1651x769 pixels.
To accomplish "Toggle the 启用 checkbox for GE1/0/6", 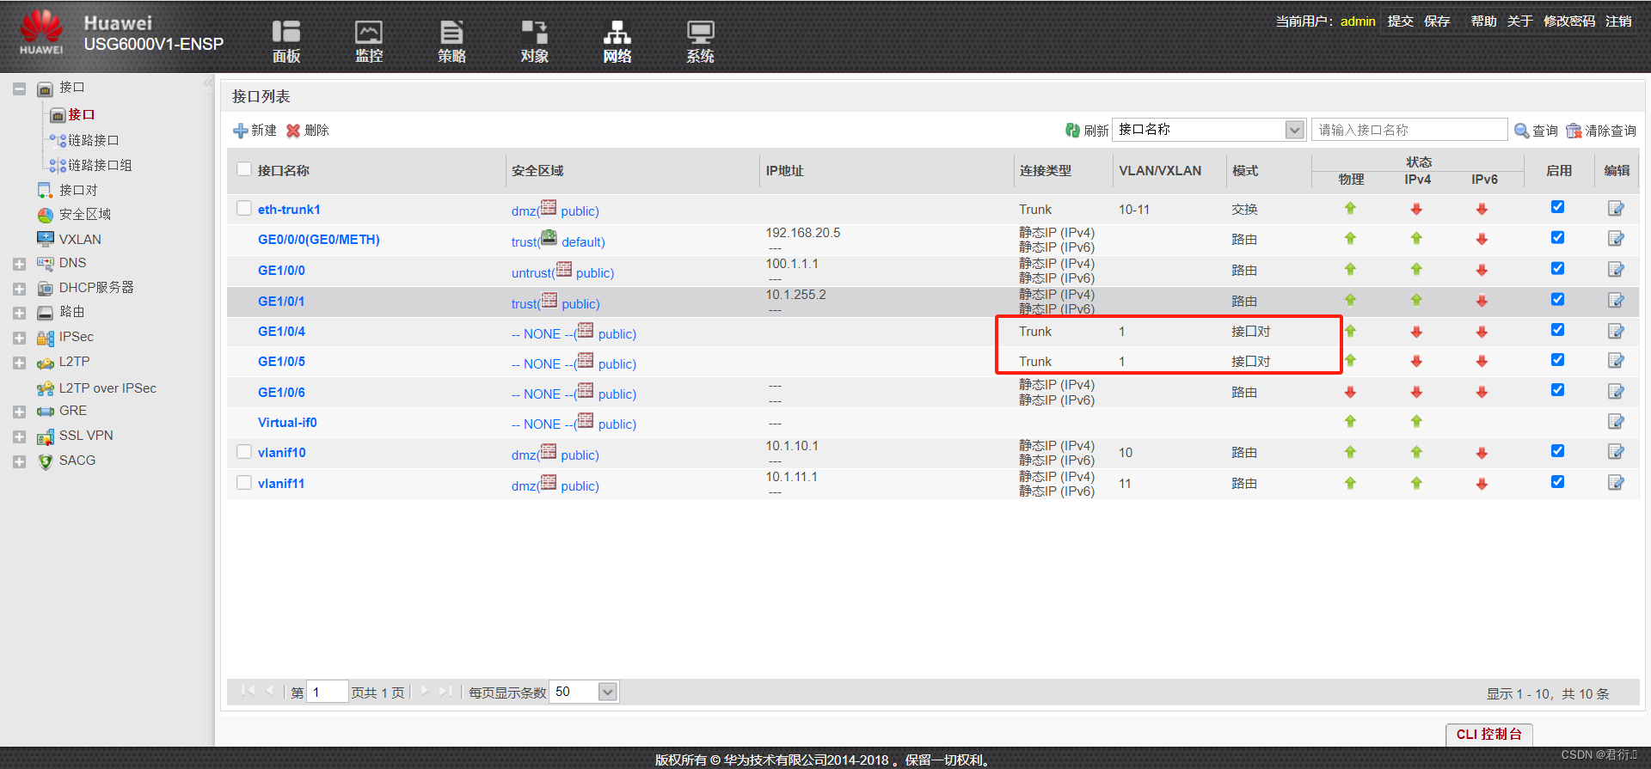I will [1557, 390].
